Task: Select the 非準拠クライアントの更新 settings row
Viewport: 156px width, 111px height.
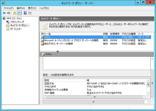Action: 95,90
